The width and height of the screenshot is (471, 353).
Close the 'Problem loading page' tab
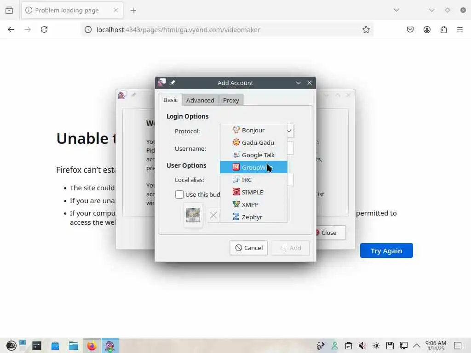tap(116, 10)
